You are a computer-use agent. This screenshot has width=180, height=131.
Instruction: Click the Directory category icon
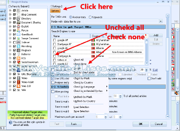point(19,19)
